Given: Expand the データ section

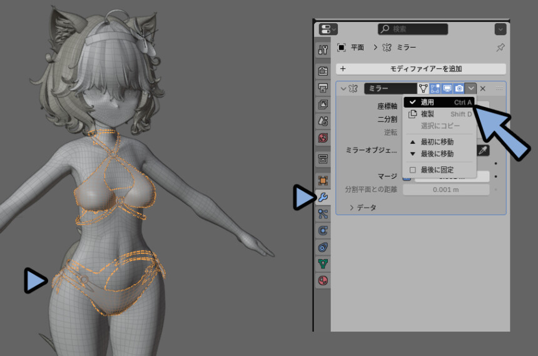Looking at the screenshot, I should coord(363,207).
